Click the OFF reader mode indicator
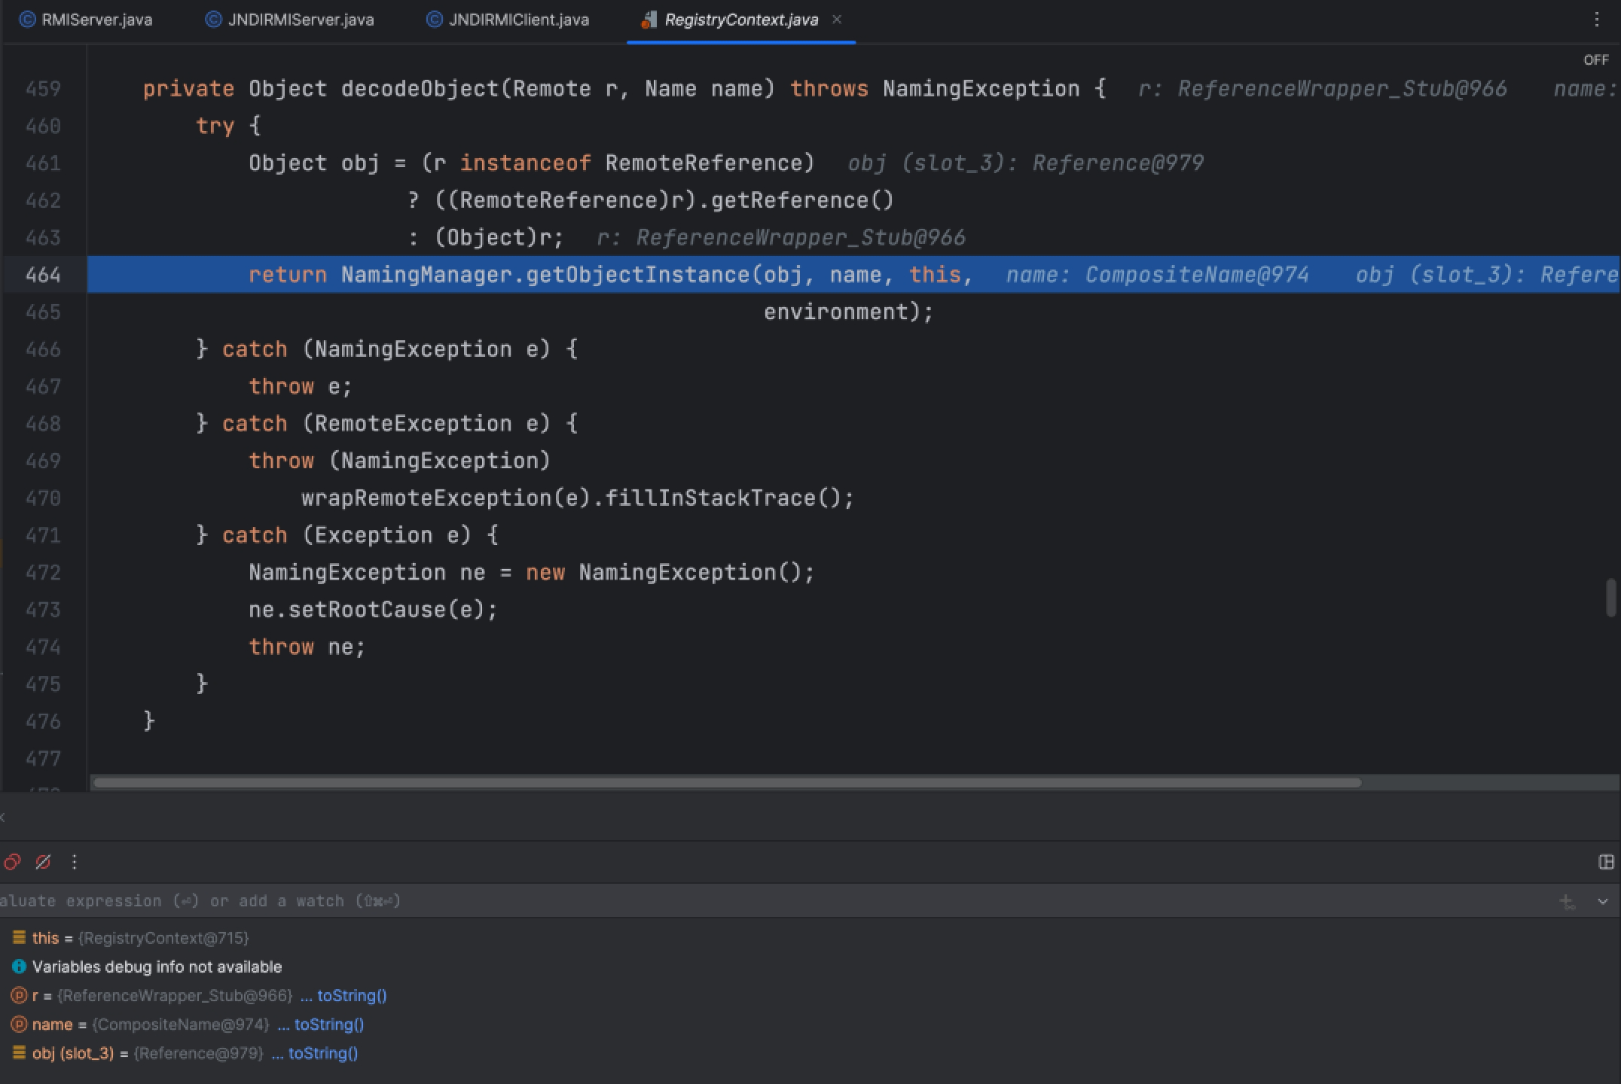Screen dimensions: 1621x1084 click(x=1595, y=60)
